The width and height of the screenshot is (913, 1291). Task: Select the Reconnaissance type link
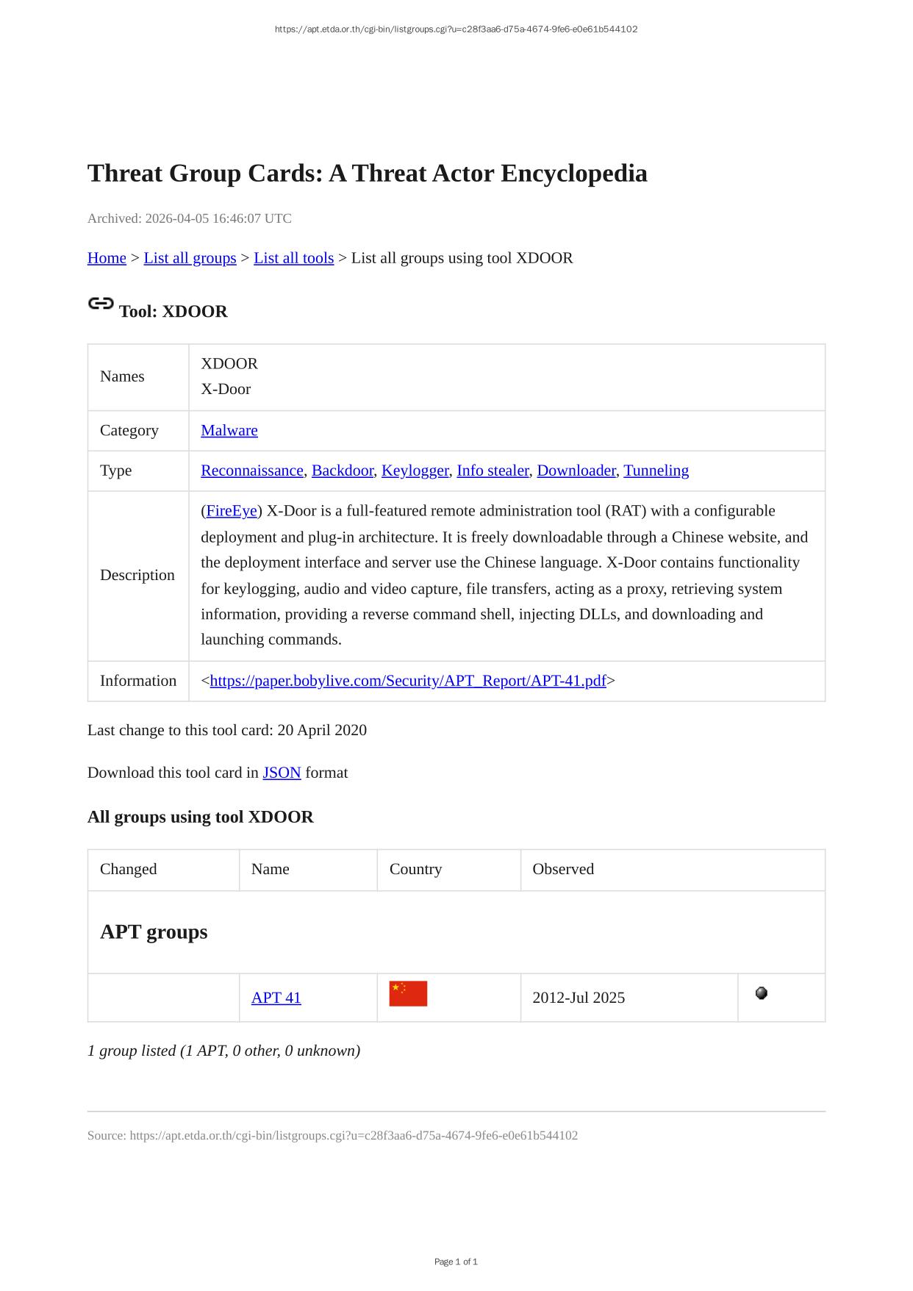click(252, 471)
